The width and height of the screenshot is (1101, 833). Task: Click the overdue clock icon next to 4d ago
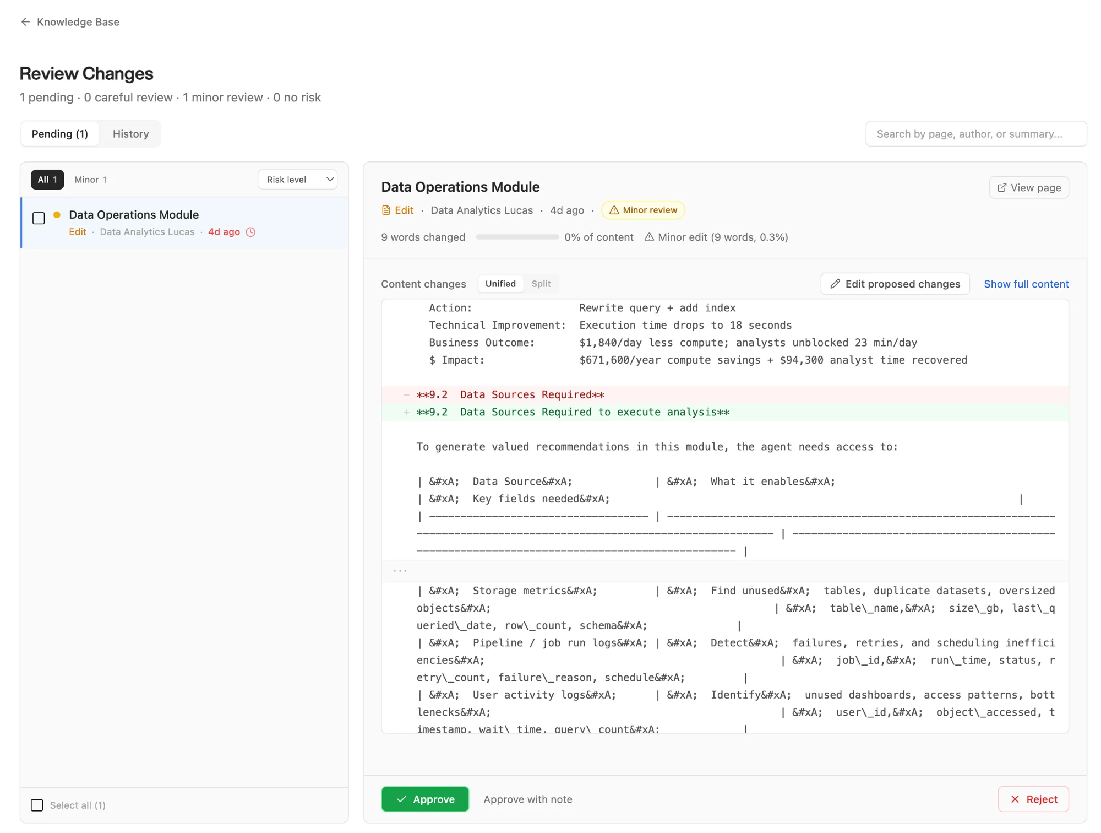[250, 232]
